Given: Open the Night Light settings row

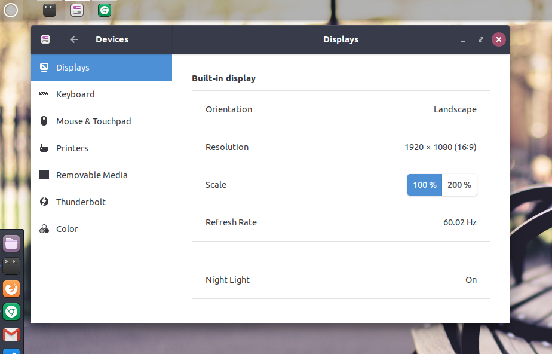Looking at the screenshot, I should [341, 280].
